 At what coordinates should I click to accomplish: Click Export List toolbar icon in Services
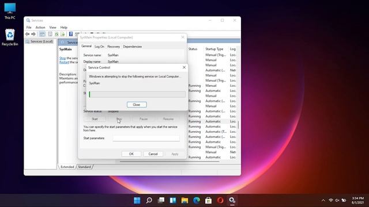tap(62, 34)
